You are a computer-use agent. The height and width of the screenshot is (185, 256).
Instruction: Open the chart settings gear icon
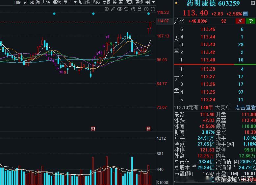107,9
